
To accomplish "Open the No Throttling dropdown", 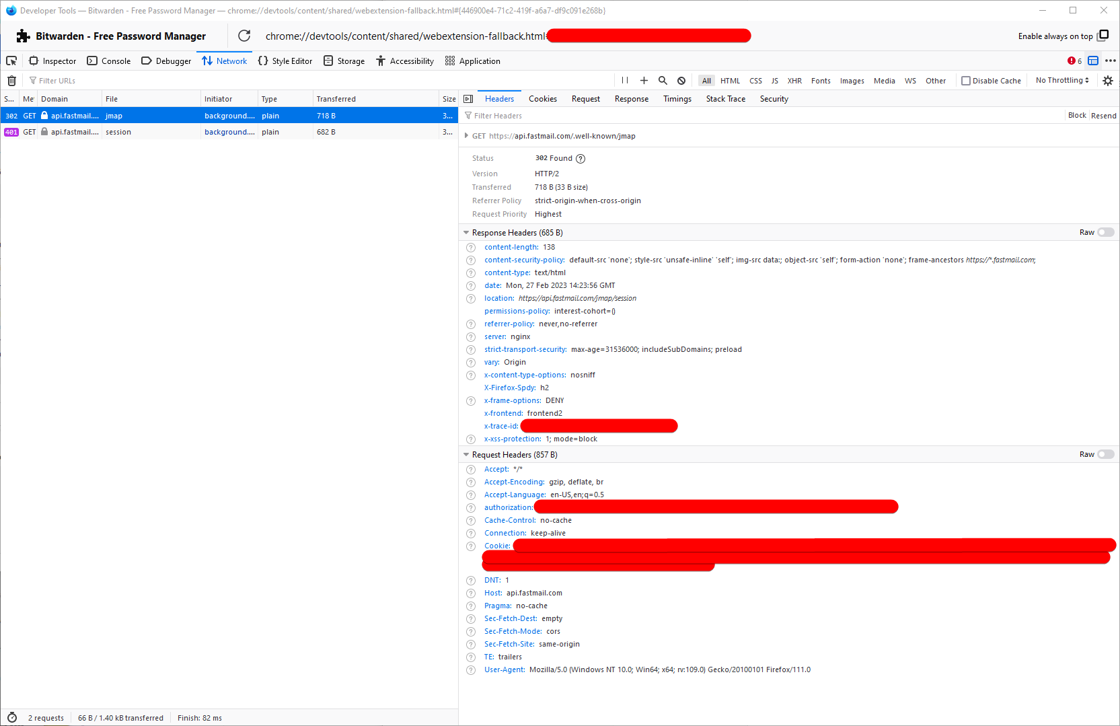I will pyautogui.click(x=1062, y=81).
